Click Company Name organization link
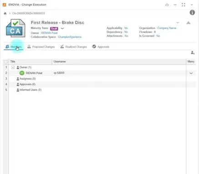199x174 pixels. (x=167, y=28)
